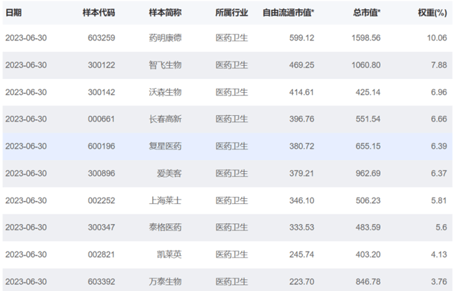Click weight value 6.39
The height and width of the screenshot is (291, 456).
click(x=439, y=145)
